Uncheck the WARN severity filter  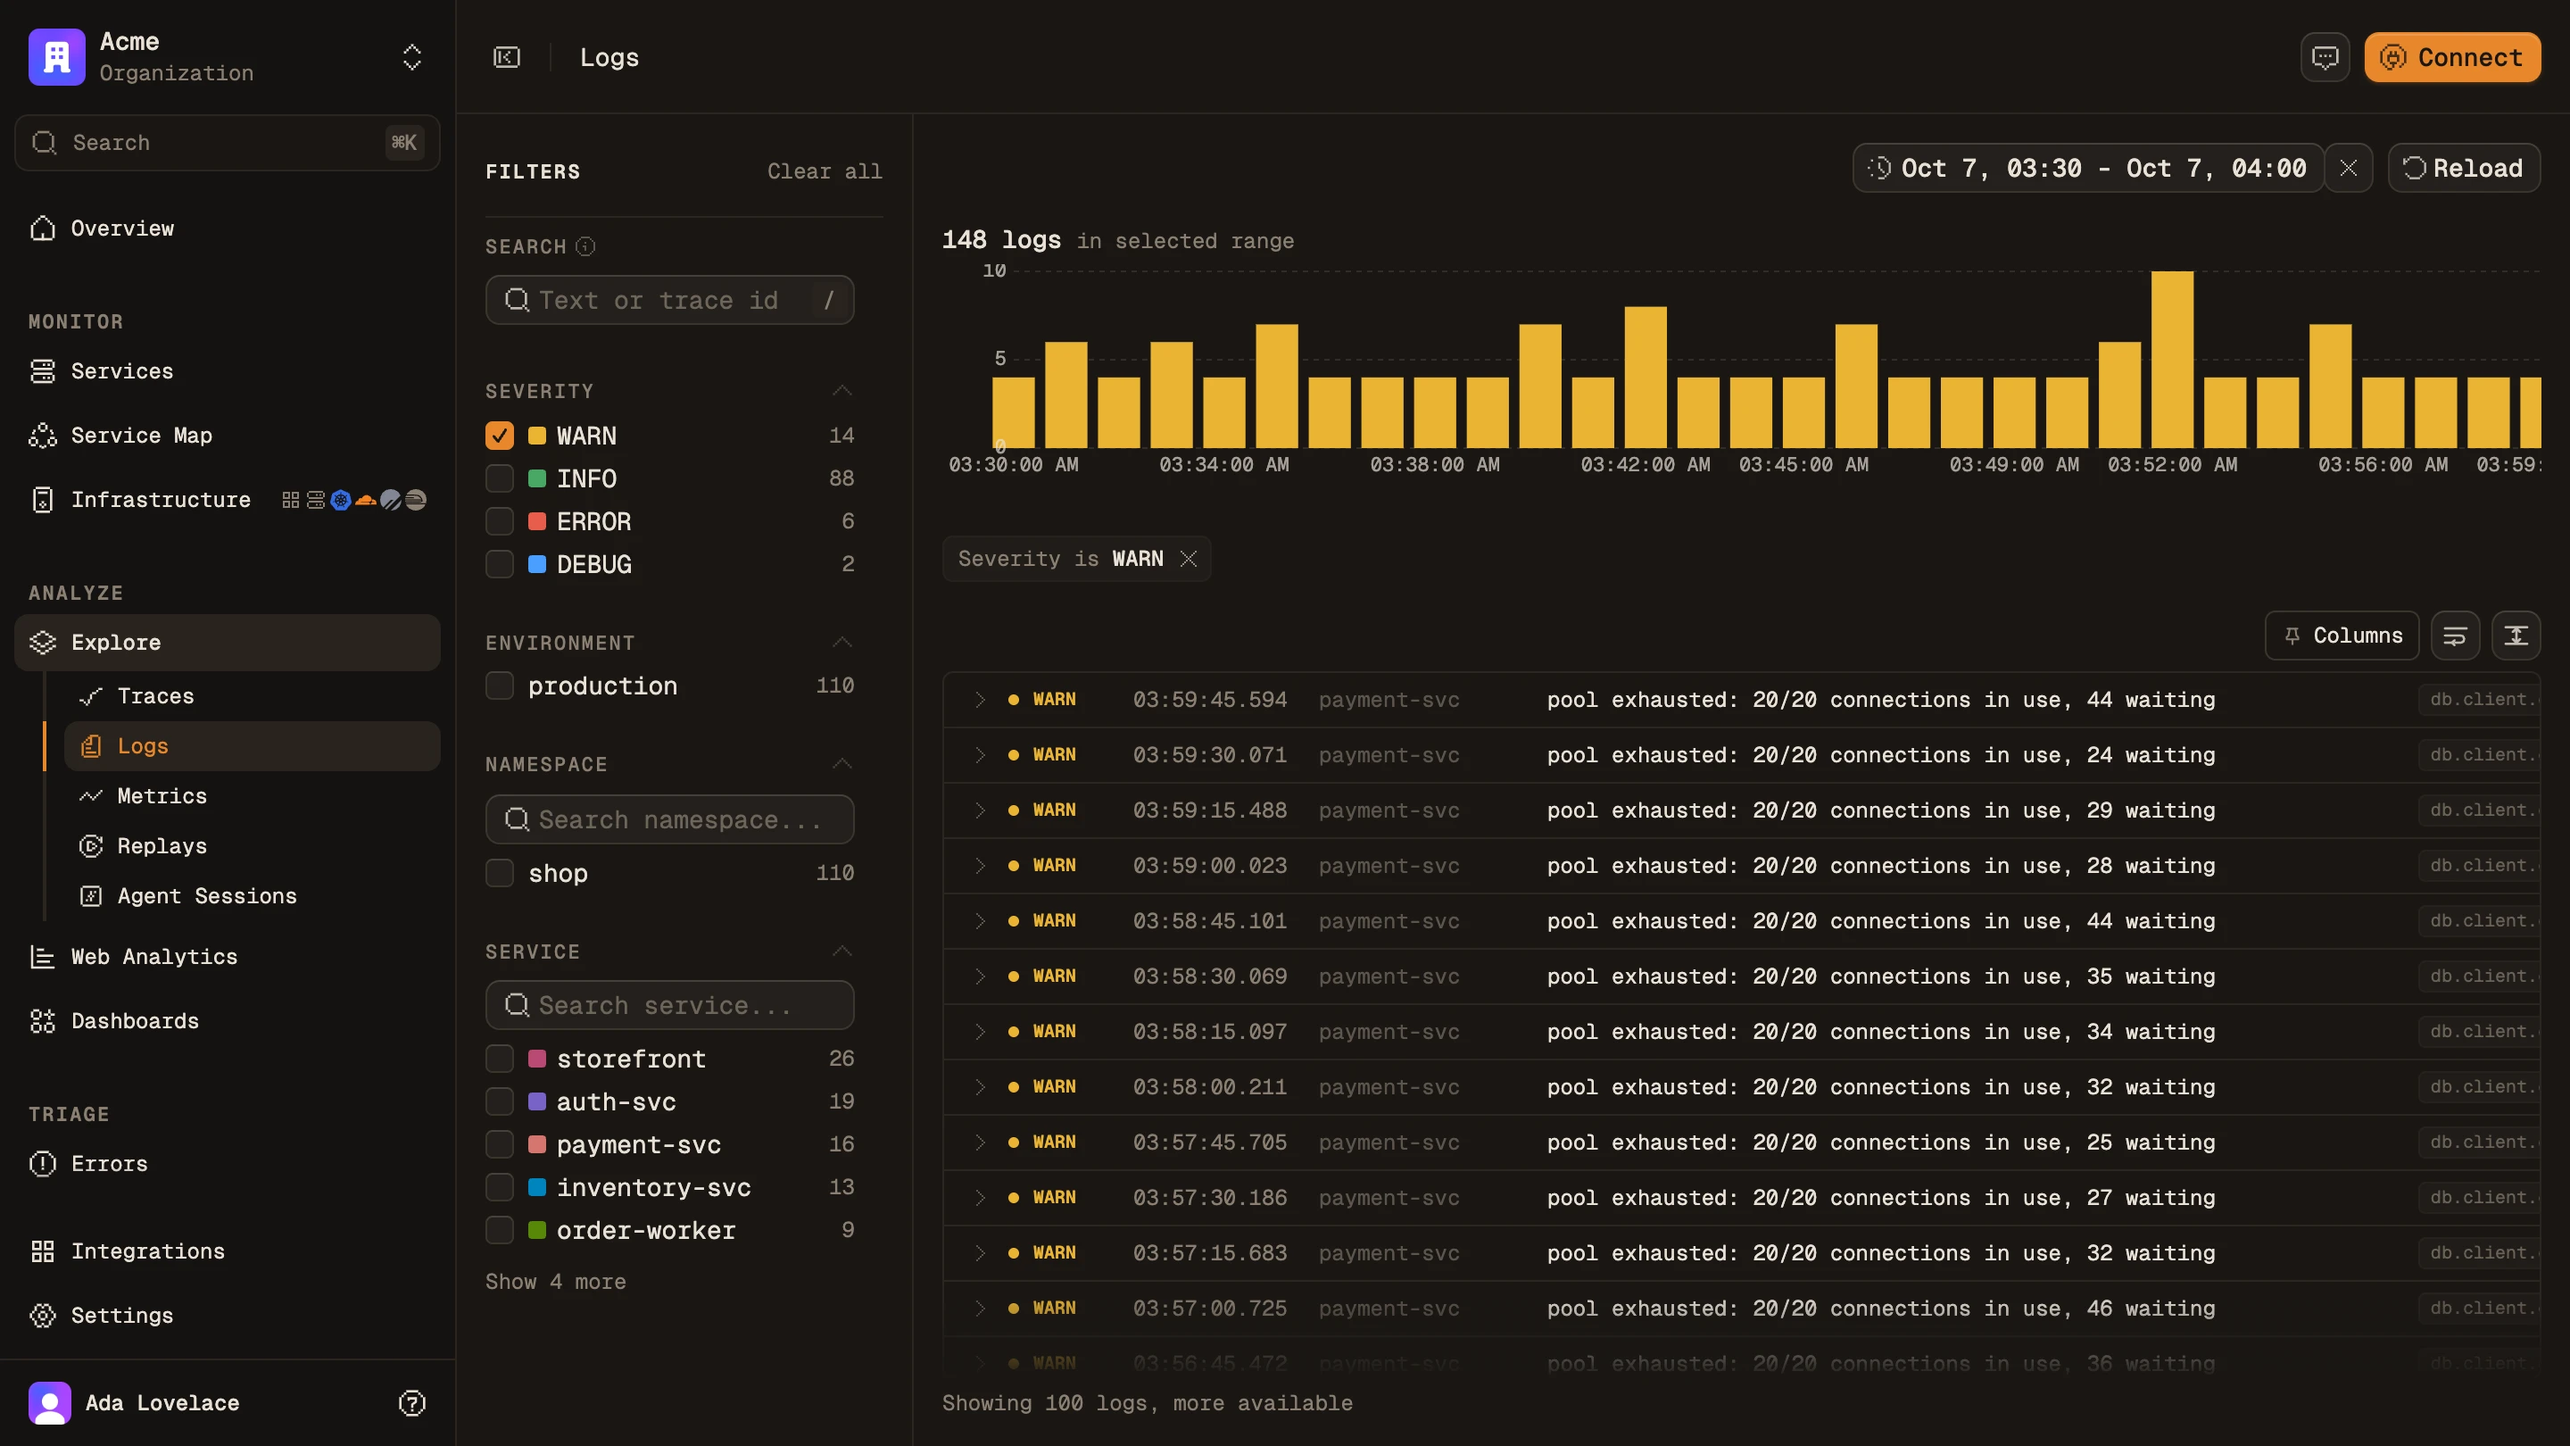500,435
